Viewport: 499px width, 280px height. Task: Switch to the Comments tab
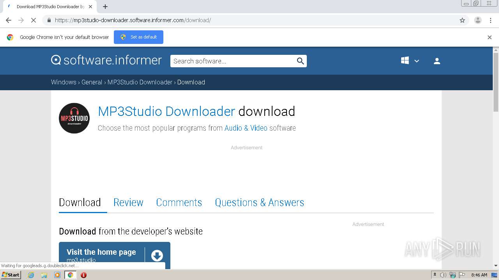tap(179, 202)
